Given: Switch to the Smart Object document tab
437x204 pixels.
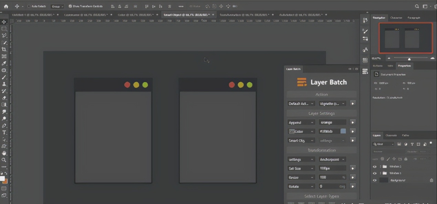Looking at the screenshot, I should tap(186, 14).
